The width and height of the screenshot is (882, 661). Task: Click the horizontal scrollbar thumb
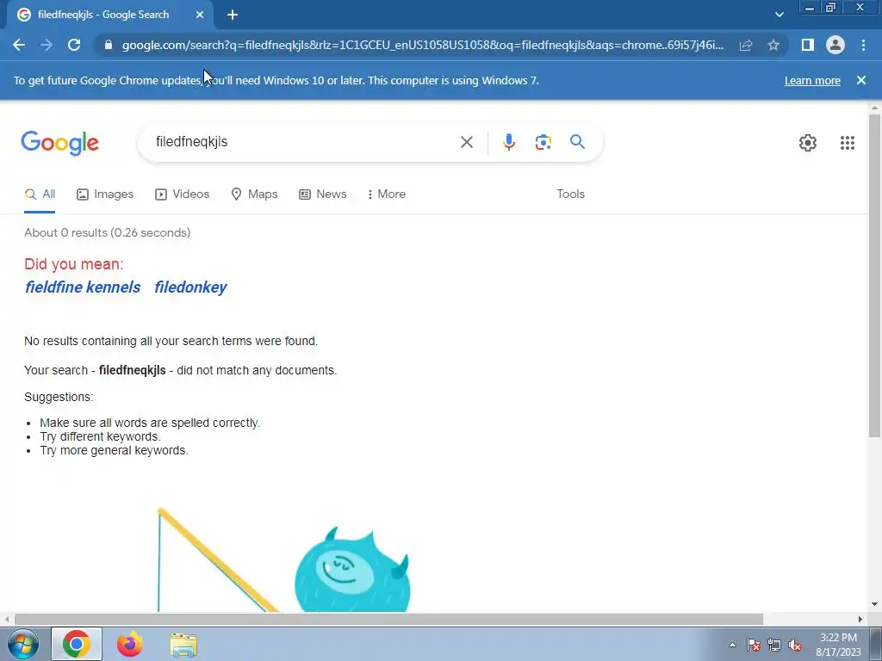tap(388, 619)
